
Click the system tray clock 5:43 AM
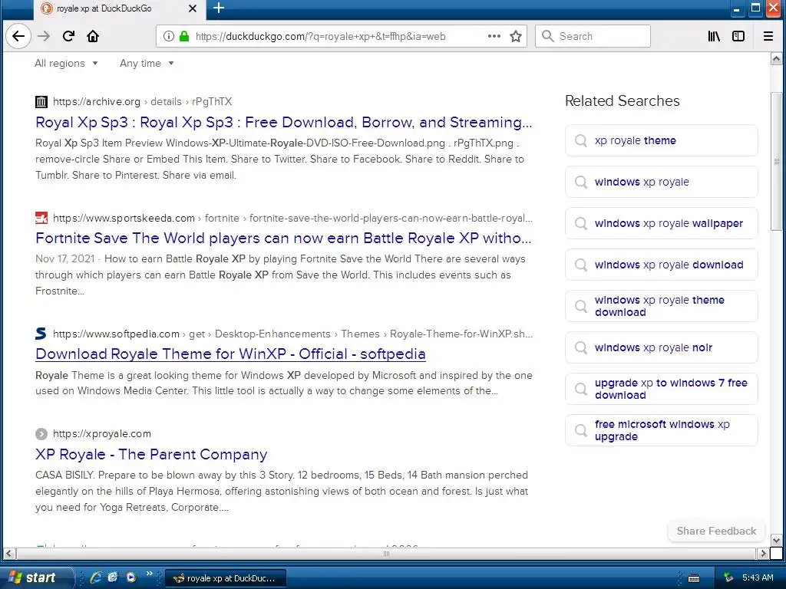(x=758, y=577)
